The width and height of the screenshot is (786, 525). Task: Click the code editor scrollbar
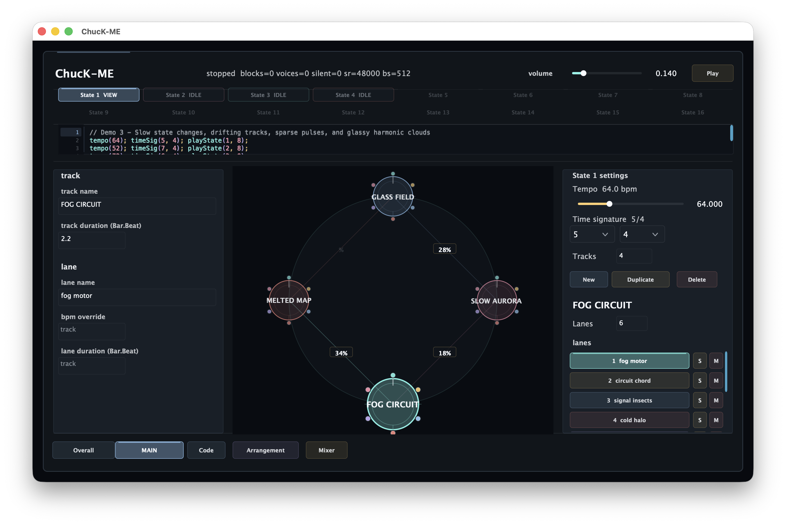pyautogui.click(x=731, y=133)
